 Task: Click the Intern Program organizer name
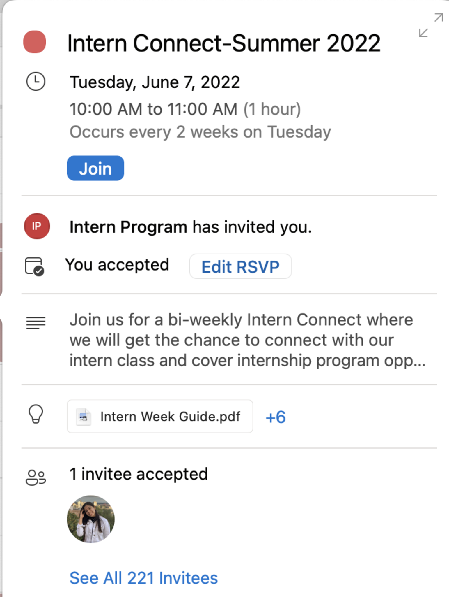(128, 227)
